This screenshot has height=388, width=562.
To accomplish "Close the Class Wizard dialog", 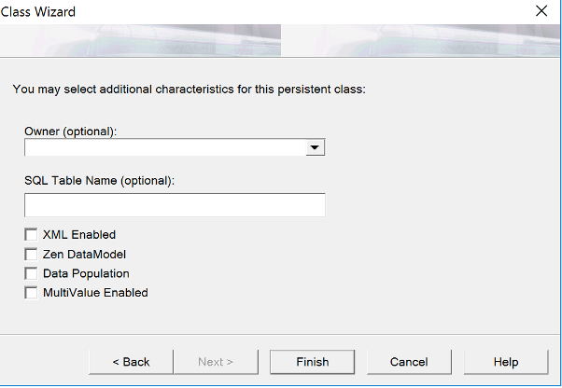I will tap(541, 12).
